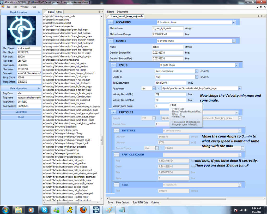Click Build RTH Data
Screen dimensions: 267x214
140,203
